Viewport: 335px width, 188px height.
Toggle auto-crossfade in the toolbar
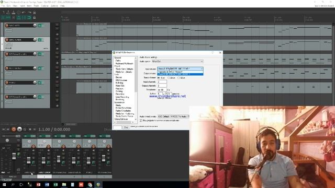tap(3, 17)
